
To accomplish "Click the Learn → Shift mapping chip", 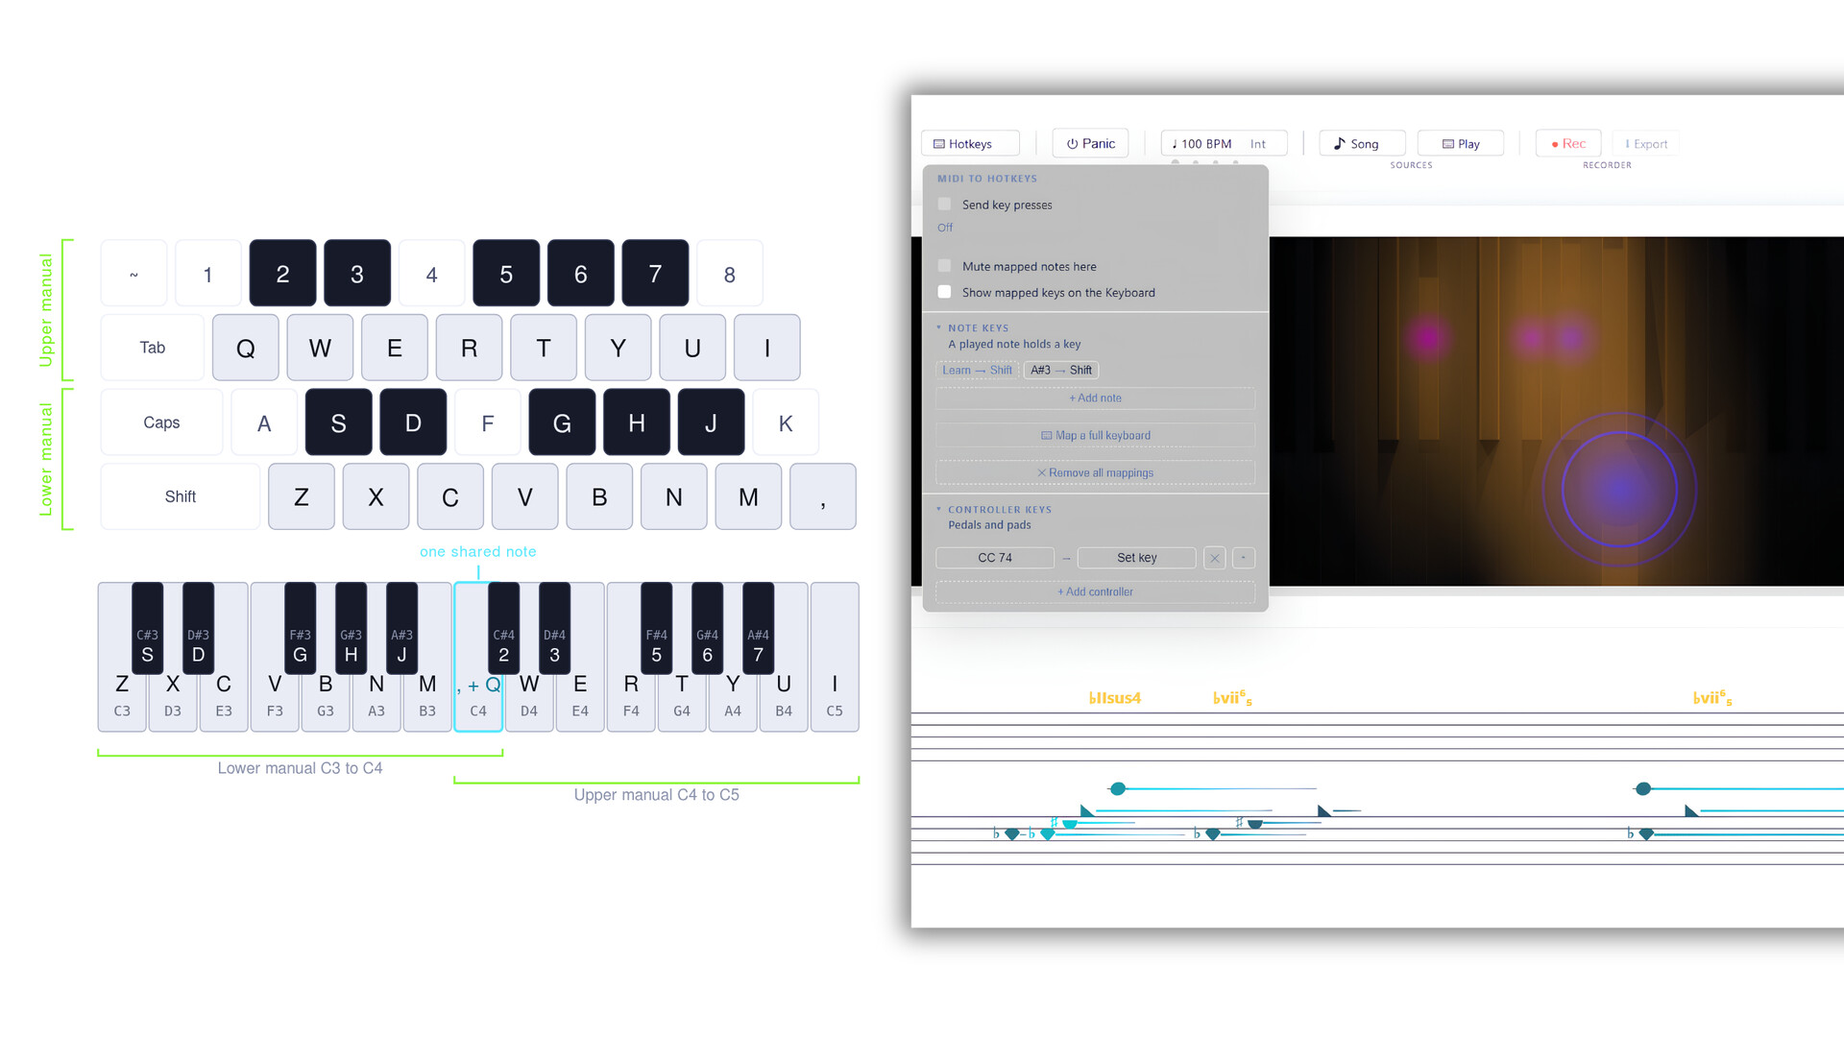I will click(x=977, y=370).
